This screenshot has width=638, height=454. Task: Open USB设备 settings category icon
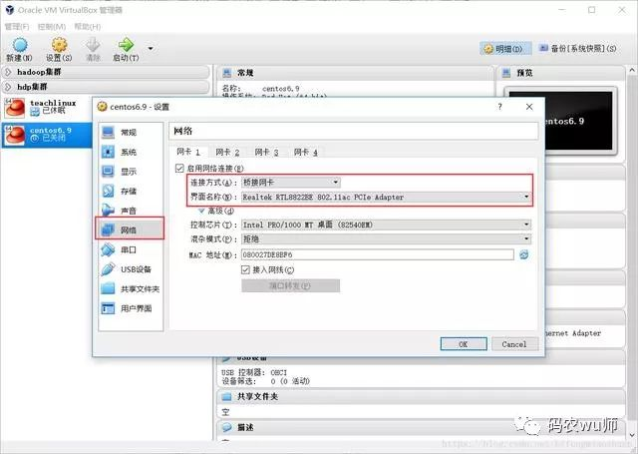click(x=108, y=269)
